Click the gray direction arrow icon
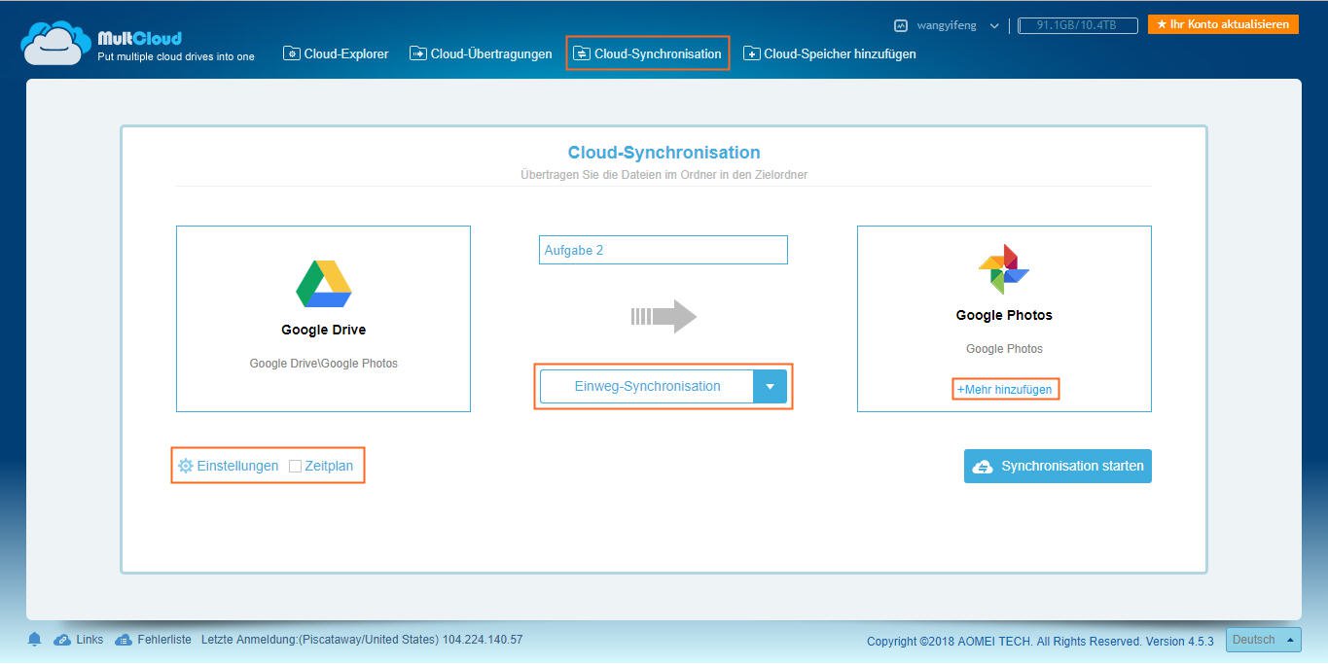The width and height of the screenshot is (1328, 664). (664, 316)
